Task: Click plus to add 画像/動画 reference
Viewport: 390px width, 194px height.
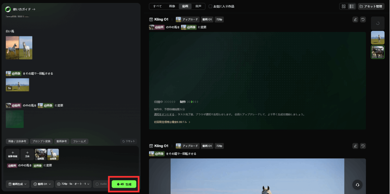Action: pyautogui.click(x=13, y=154)
